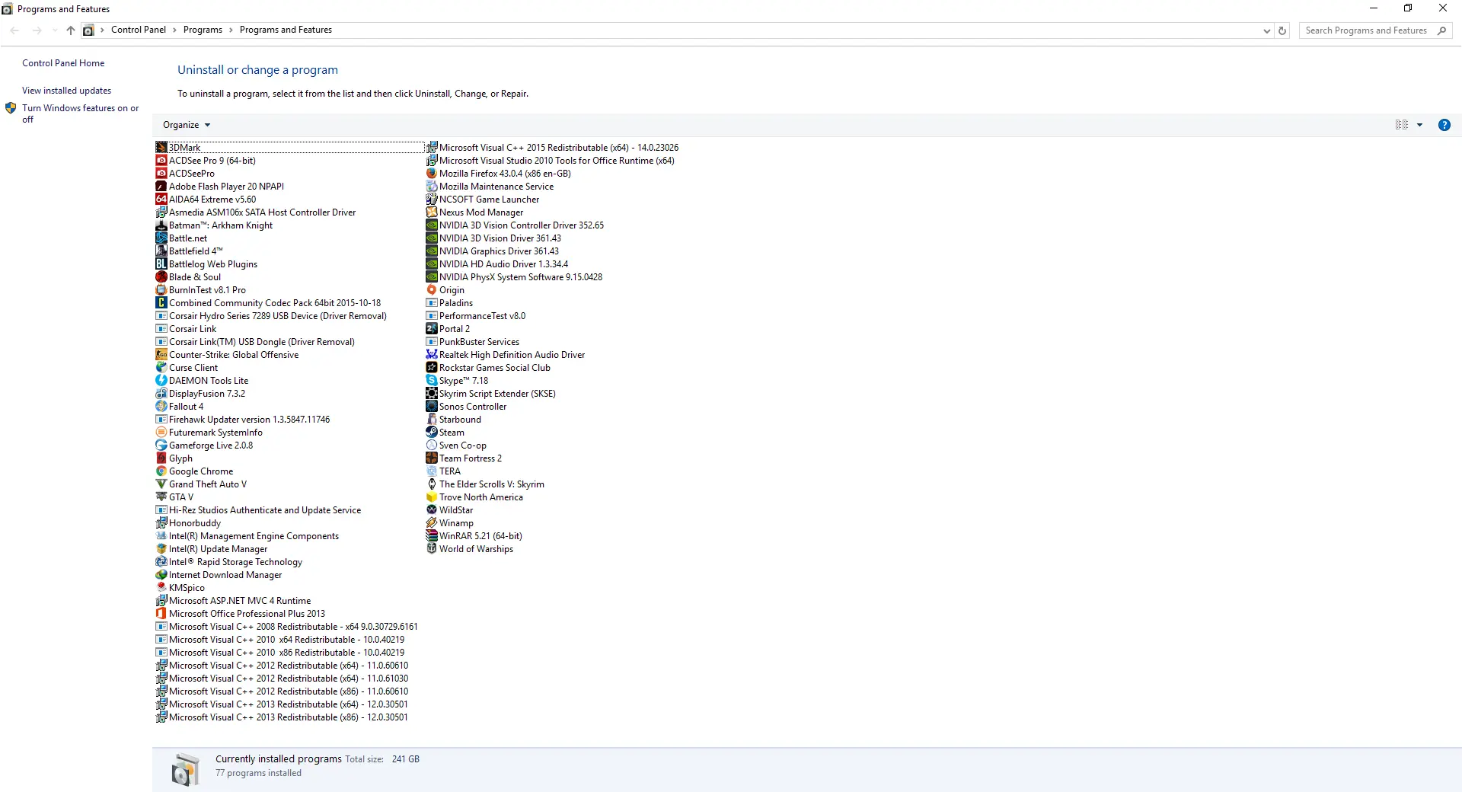Click the Counter-Strike: Global Offensive icon
The width and height of the screenshot is (1462, 792).
pyautogui.click(x=161, y=355)
